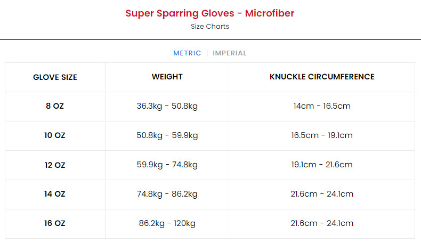Select the METRIC units tab

(x=187, y=53)
